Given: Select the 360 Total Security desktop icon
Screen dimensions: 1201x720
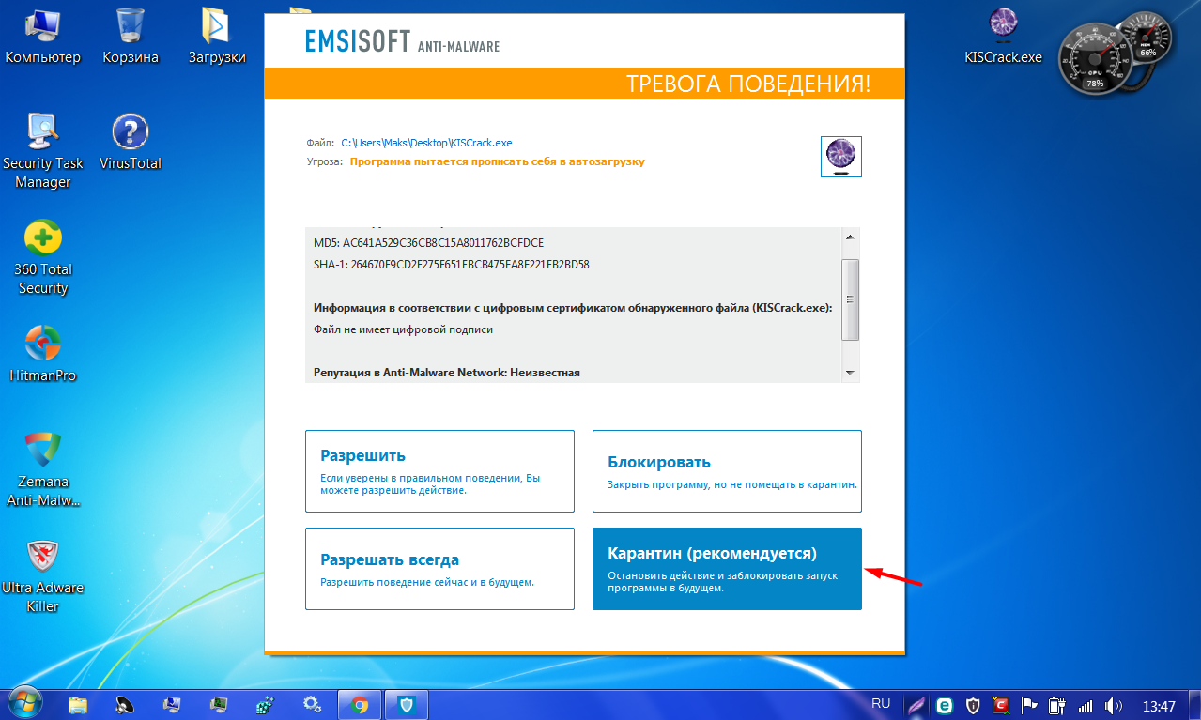Looking at the screenshot, I should (43, 258).
